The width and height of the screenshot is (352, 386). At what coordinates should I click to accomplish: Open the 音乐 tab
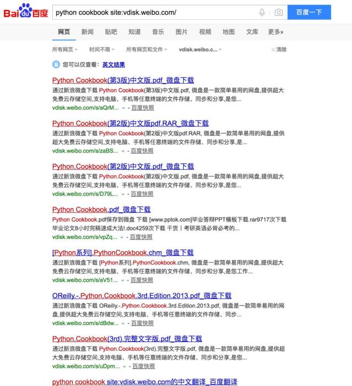click(x=158, y=32)
